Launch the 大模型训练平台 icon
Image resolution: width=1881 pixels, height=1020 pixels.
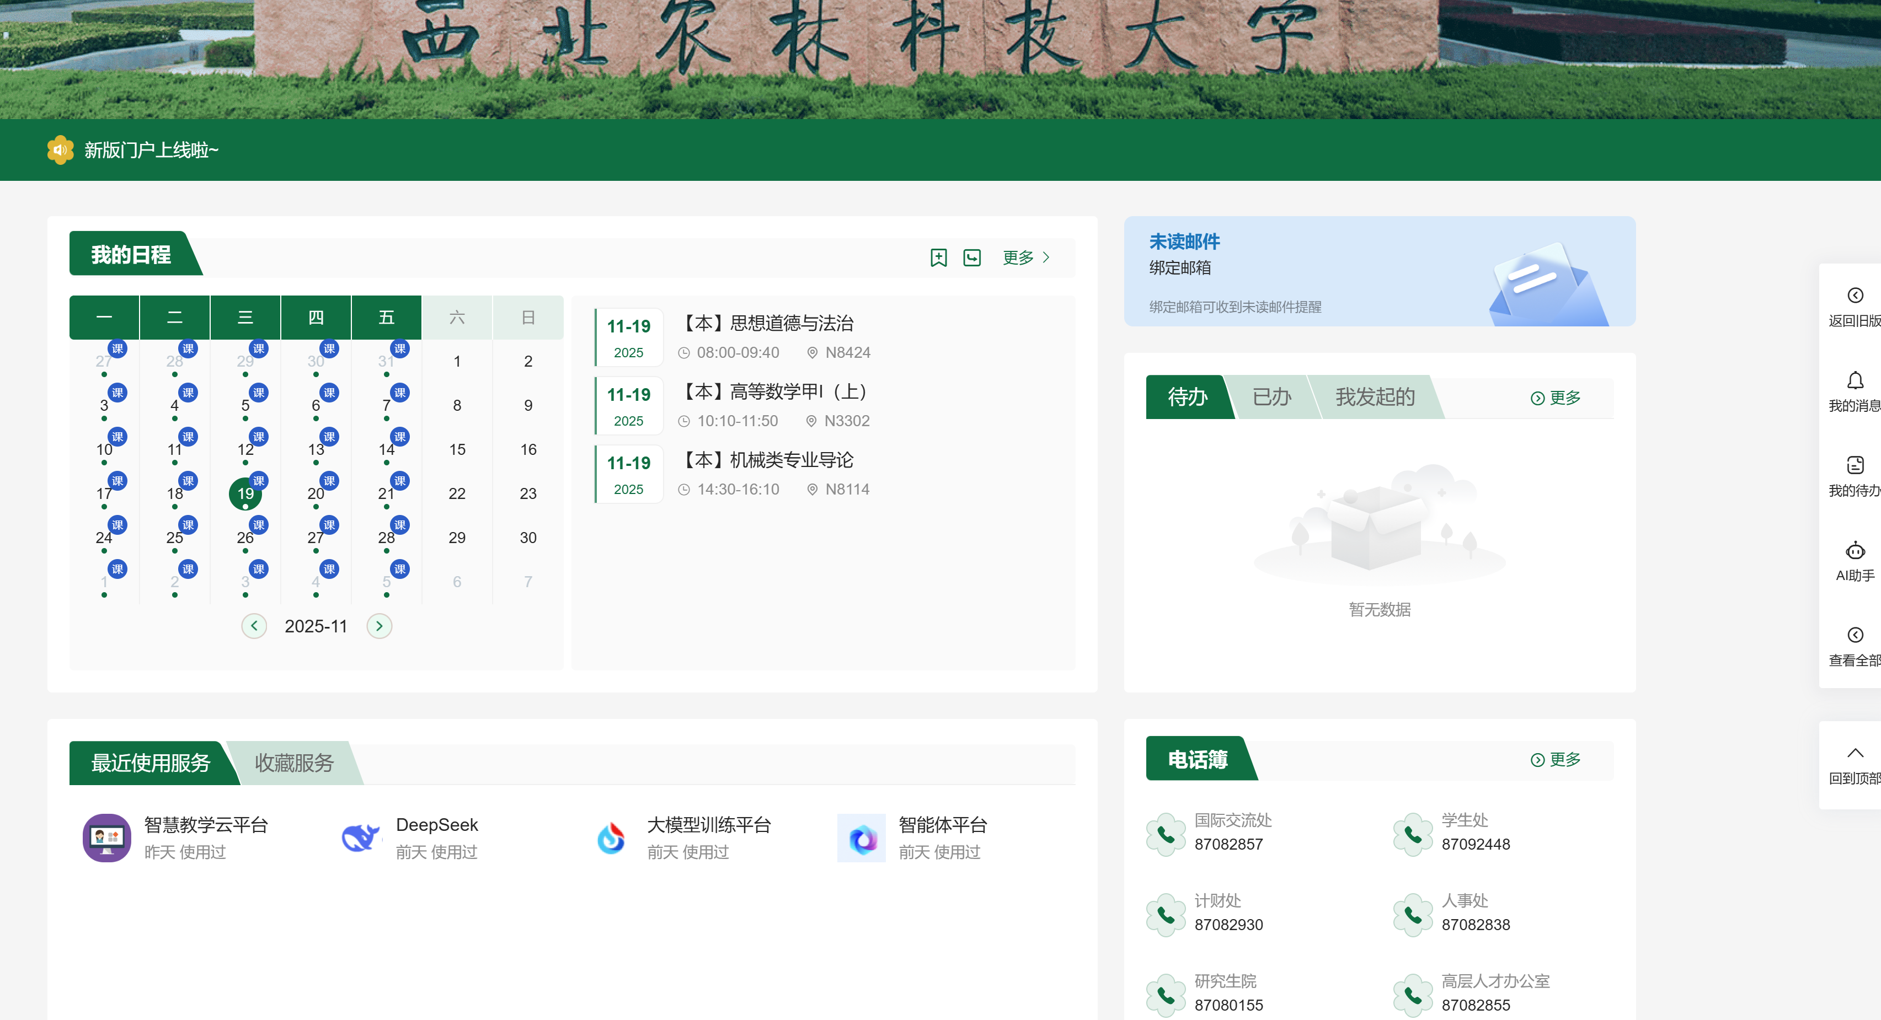pos(612,837)
